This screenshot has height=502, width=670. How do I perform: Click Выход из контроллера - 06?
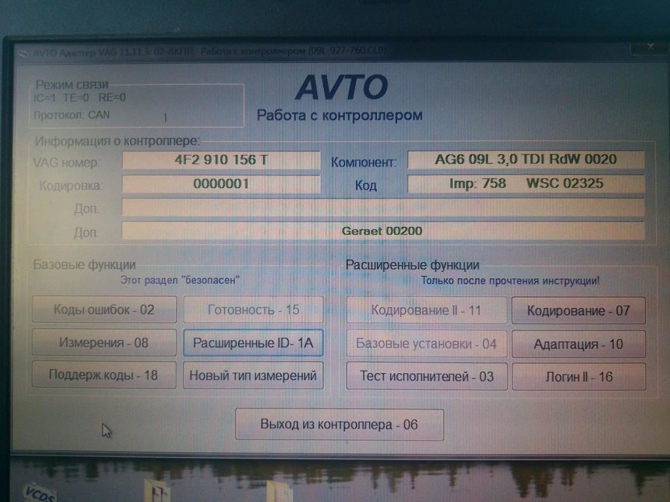point(340,424)
